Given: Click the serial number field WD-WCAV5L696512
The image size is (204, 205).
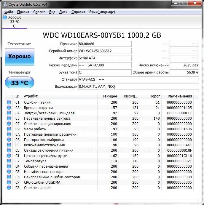Looking at the screenshot, I should pos(105,51).
